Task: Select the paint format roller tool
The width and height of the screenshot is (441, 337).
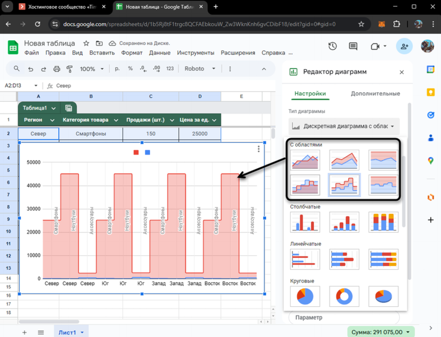Action: click(69, 69)
